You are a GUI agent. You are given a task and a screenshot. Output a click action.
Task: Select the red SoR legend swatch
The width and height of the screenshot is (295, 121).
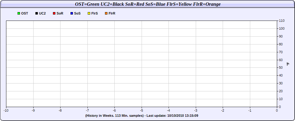tap(54, 14)
